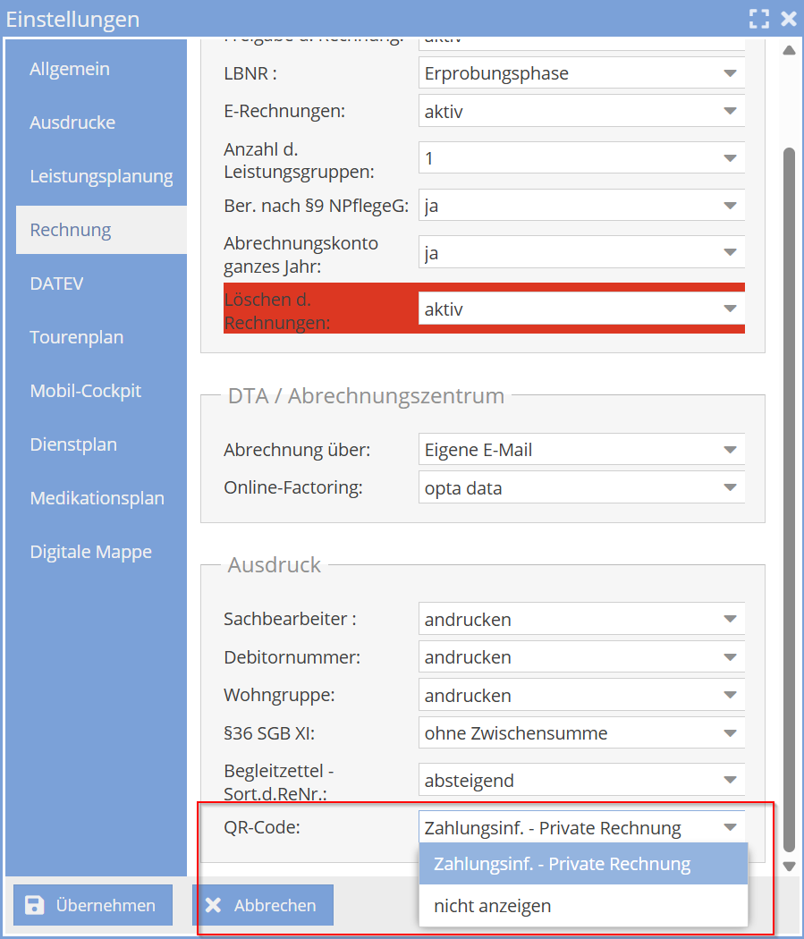The height and width of the screenshot is (939, 804).
Task: Click the scroll-down arrow on the scrollbar
Action: tap(790, 867)
